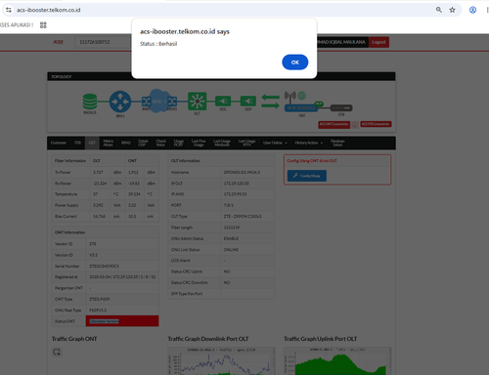Click the ODC splitter icon in topology
Screen dimensions: 489x375
pos(223,102)
